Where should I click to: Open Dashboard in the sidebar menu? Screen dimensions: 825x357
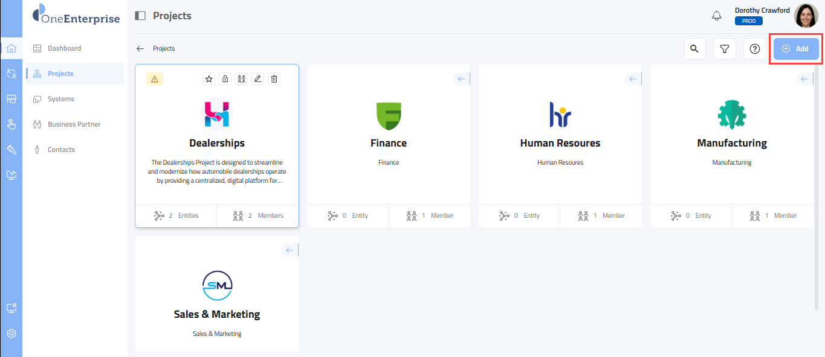coord(64,48)
